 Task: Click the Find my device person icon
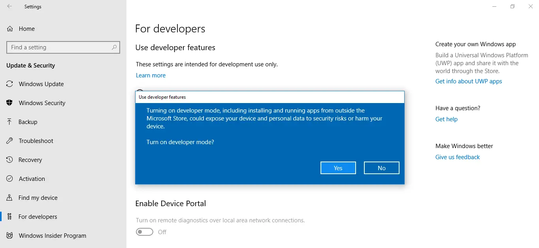(x=10, y=197)
